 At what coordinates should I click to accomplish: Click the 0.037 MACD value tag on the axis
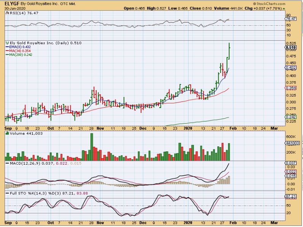coord(290,163)
